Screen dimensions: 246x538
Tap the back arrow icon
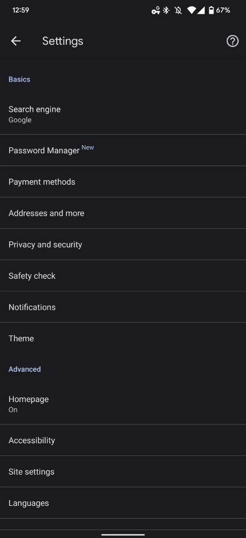tap(16, 41)
